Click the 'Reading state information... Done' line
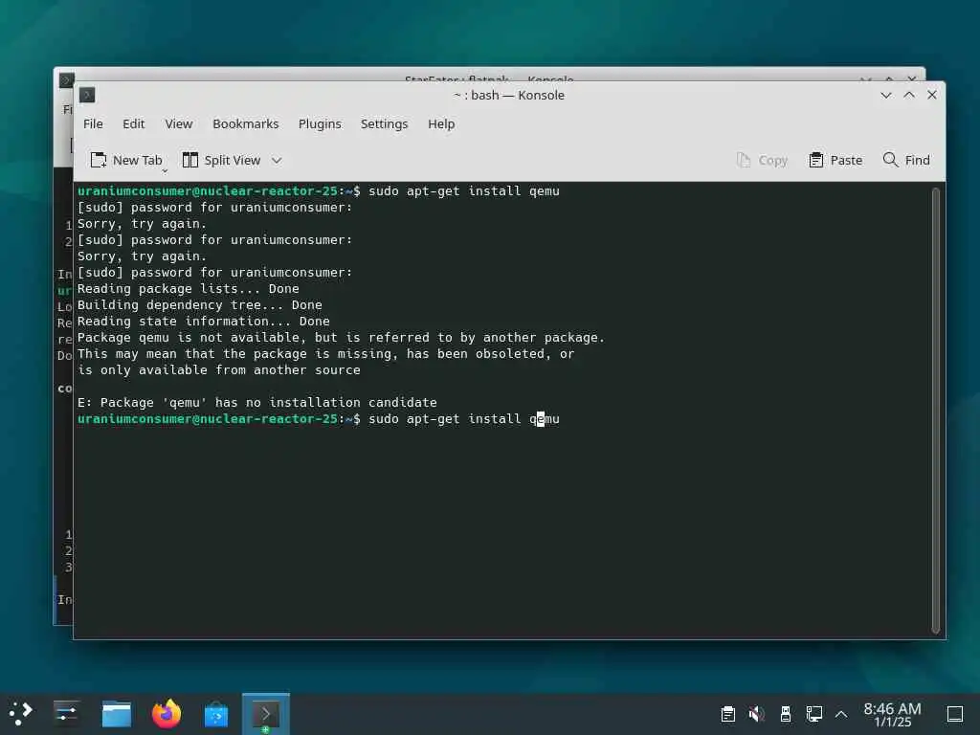 204,322
